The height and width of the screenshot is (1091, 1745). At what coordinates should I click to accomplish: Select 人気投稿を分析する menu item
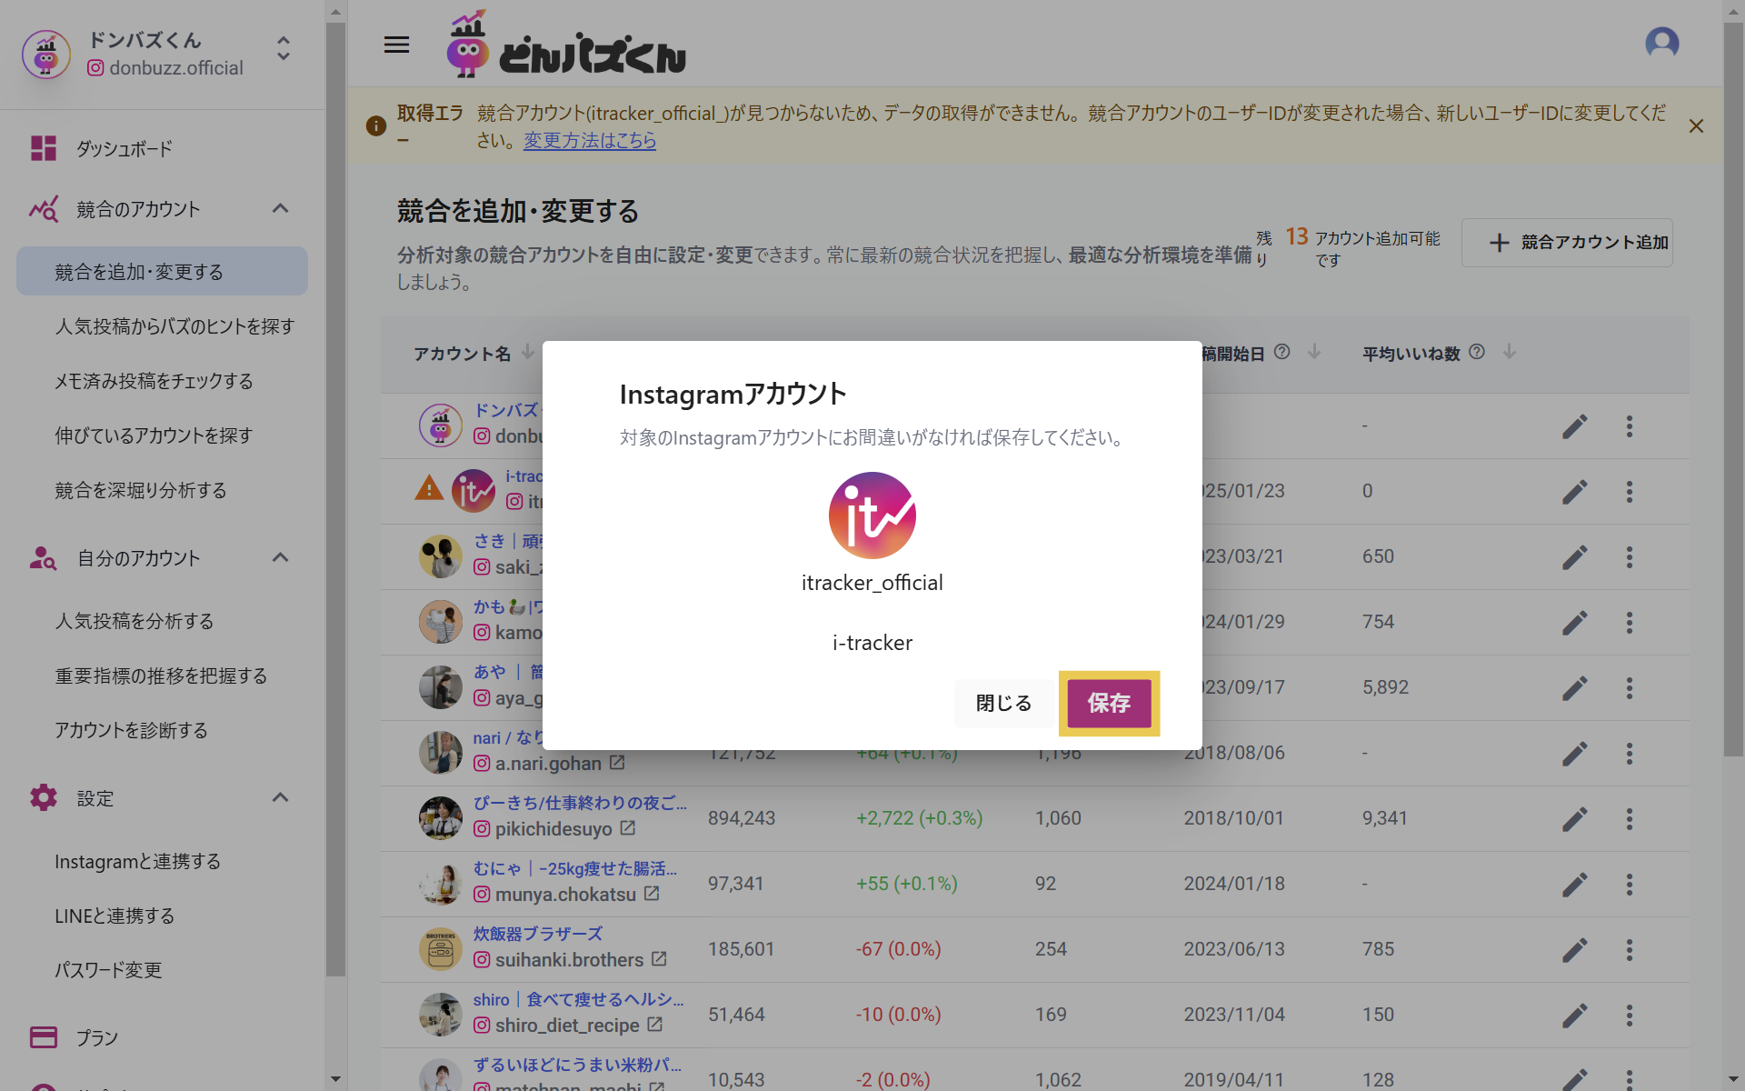135,621
